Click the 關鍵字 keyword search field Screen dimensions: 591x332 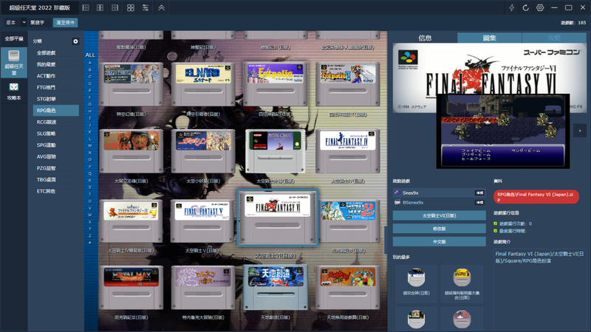[x=40, y=23]
